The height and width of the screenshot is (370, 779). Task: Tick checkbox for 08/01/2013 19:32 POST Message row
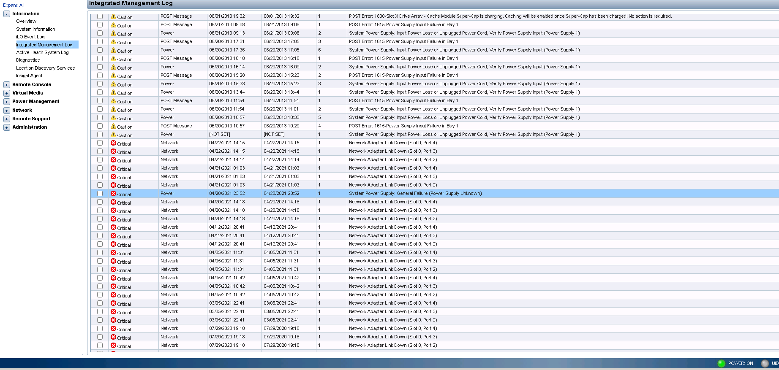(x=100, y=16)
